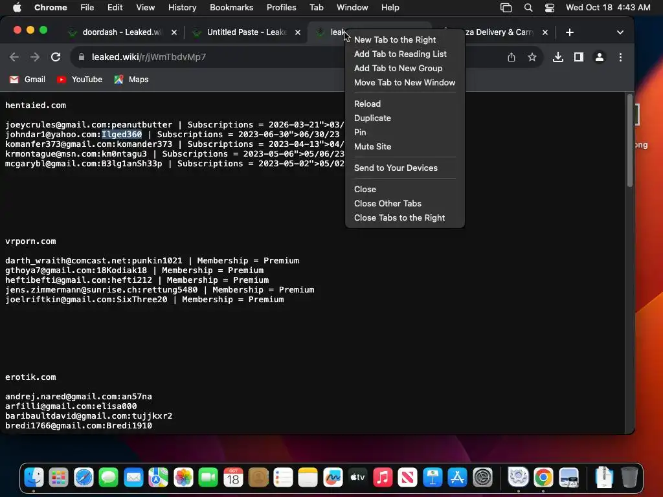
Task: Open the YouTube bookmark
Action: 80,80
